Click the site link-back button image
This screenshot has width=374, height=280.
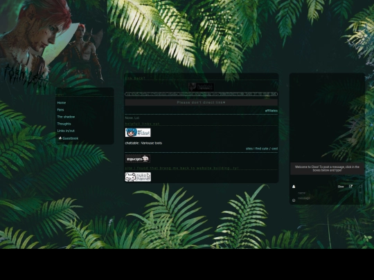coord(201,87)
